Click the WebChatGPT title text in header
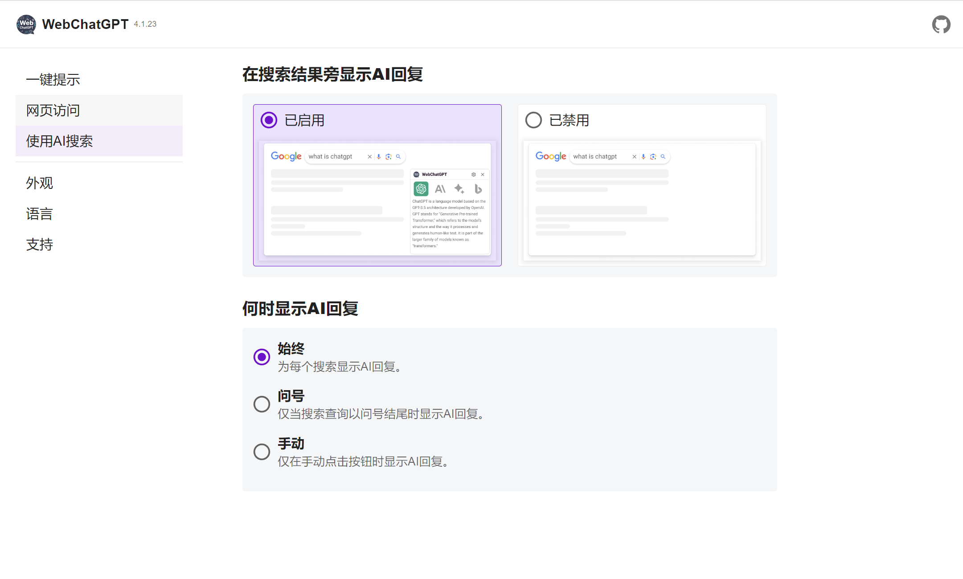 click(85, 24)
